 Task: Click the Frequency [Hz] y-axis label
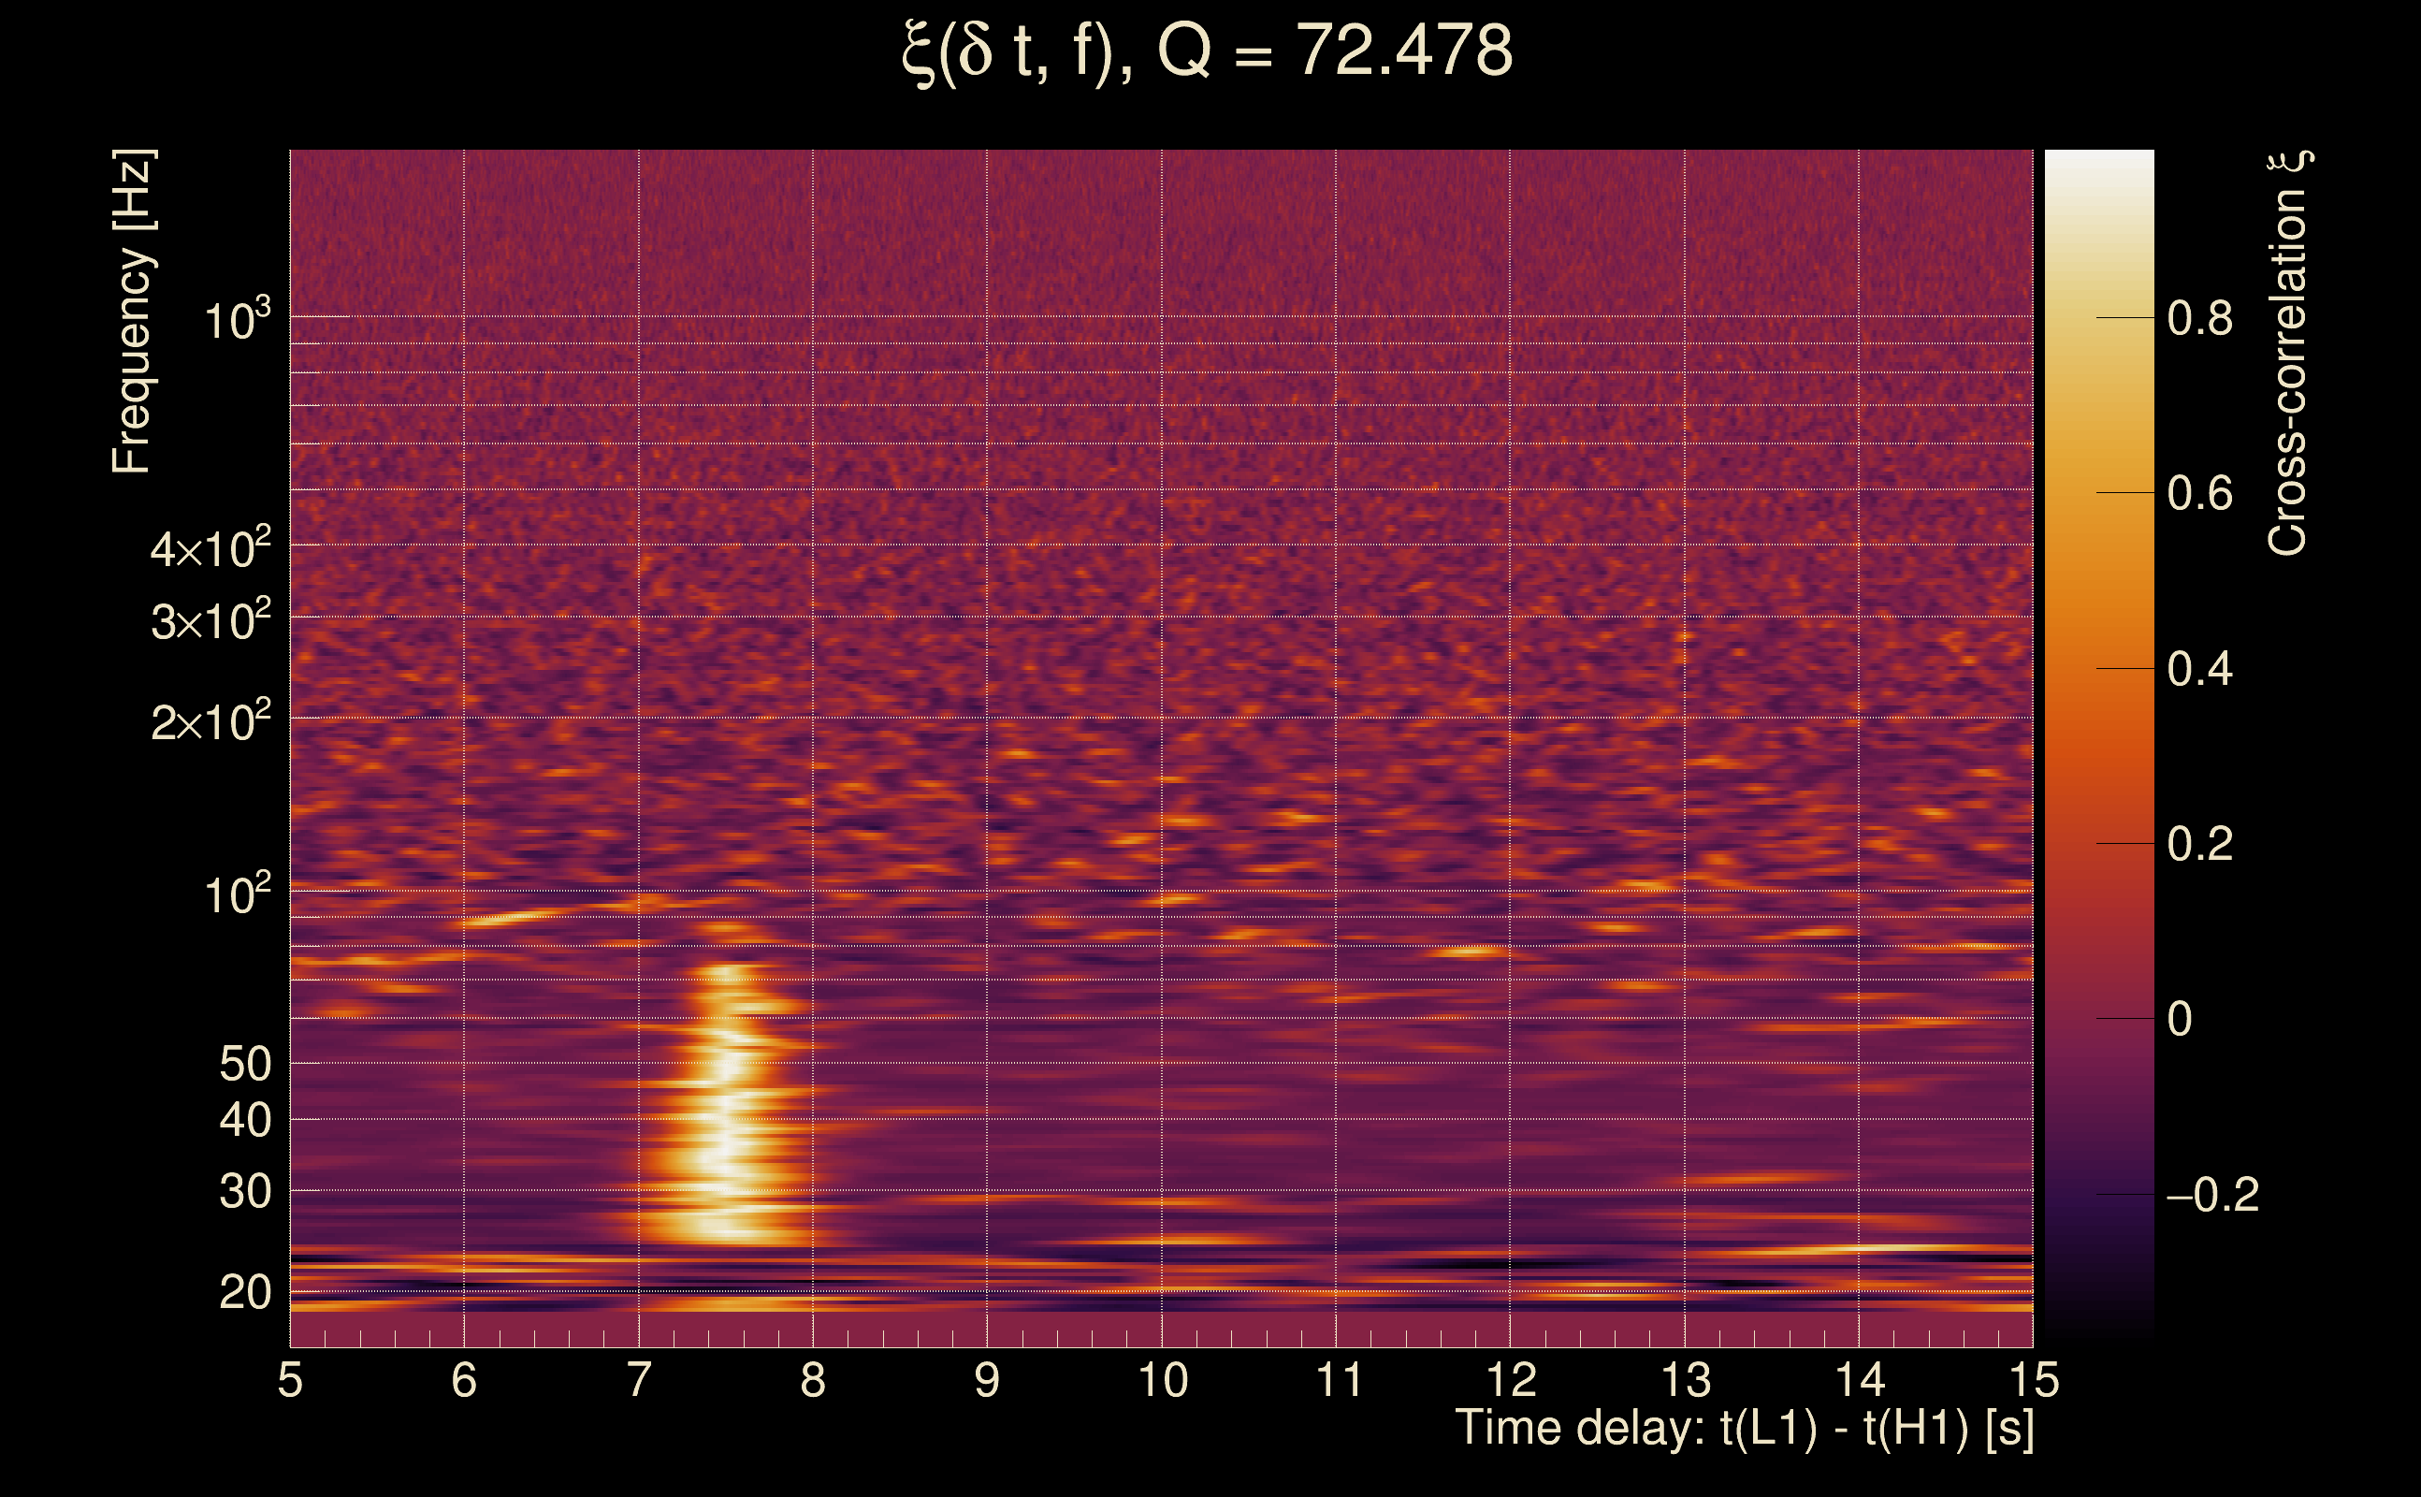coord(133,312)
